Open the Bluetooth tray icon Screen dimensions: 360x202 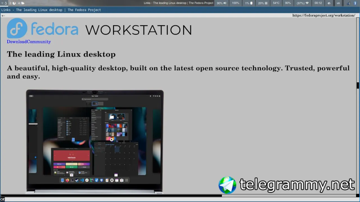tap(355, 3)
